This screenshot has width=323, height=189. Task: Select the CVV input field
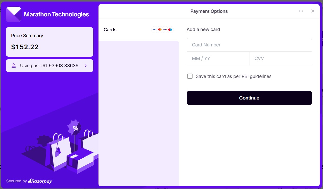280,58
